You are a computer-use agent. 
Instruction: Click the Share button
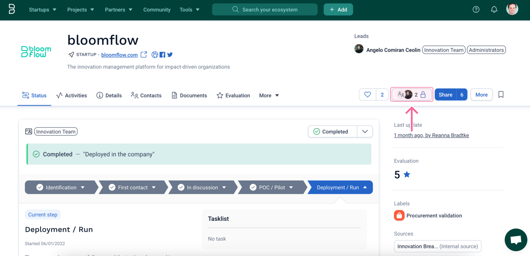coord(446,95)
